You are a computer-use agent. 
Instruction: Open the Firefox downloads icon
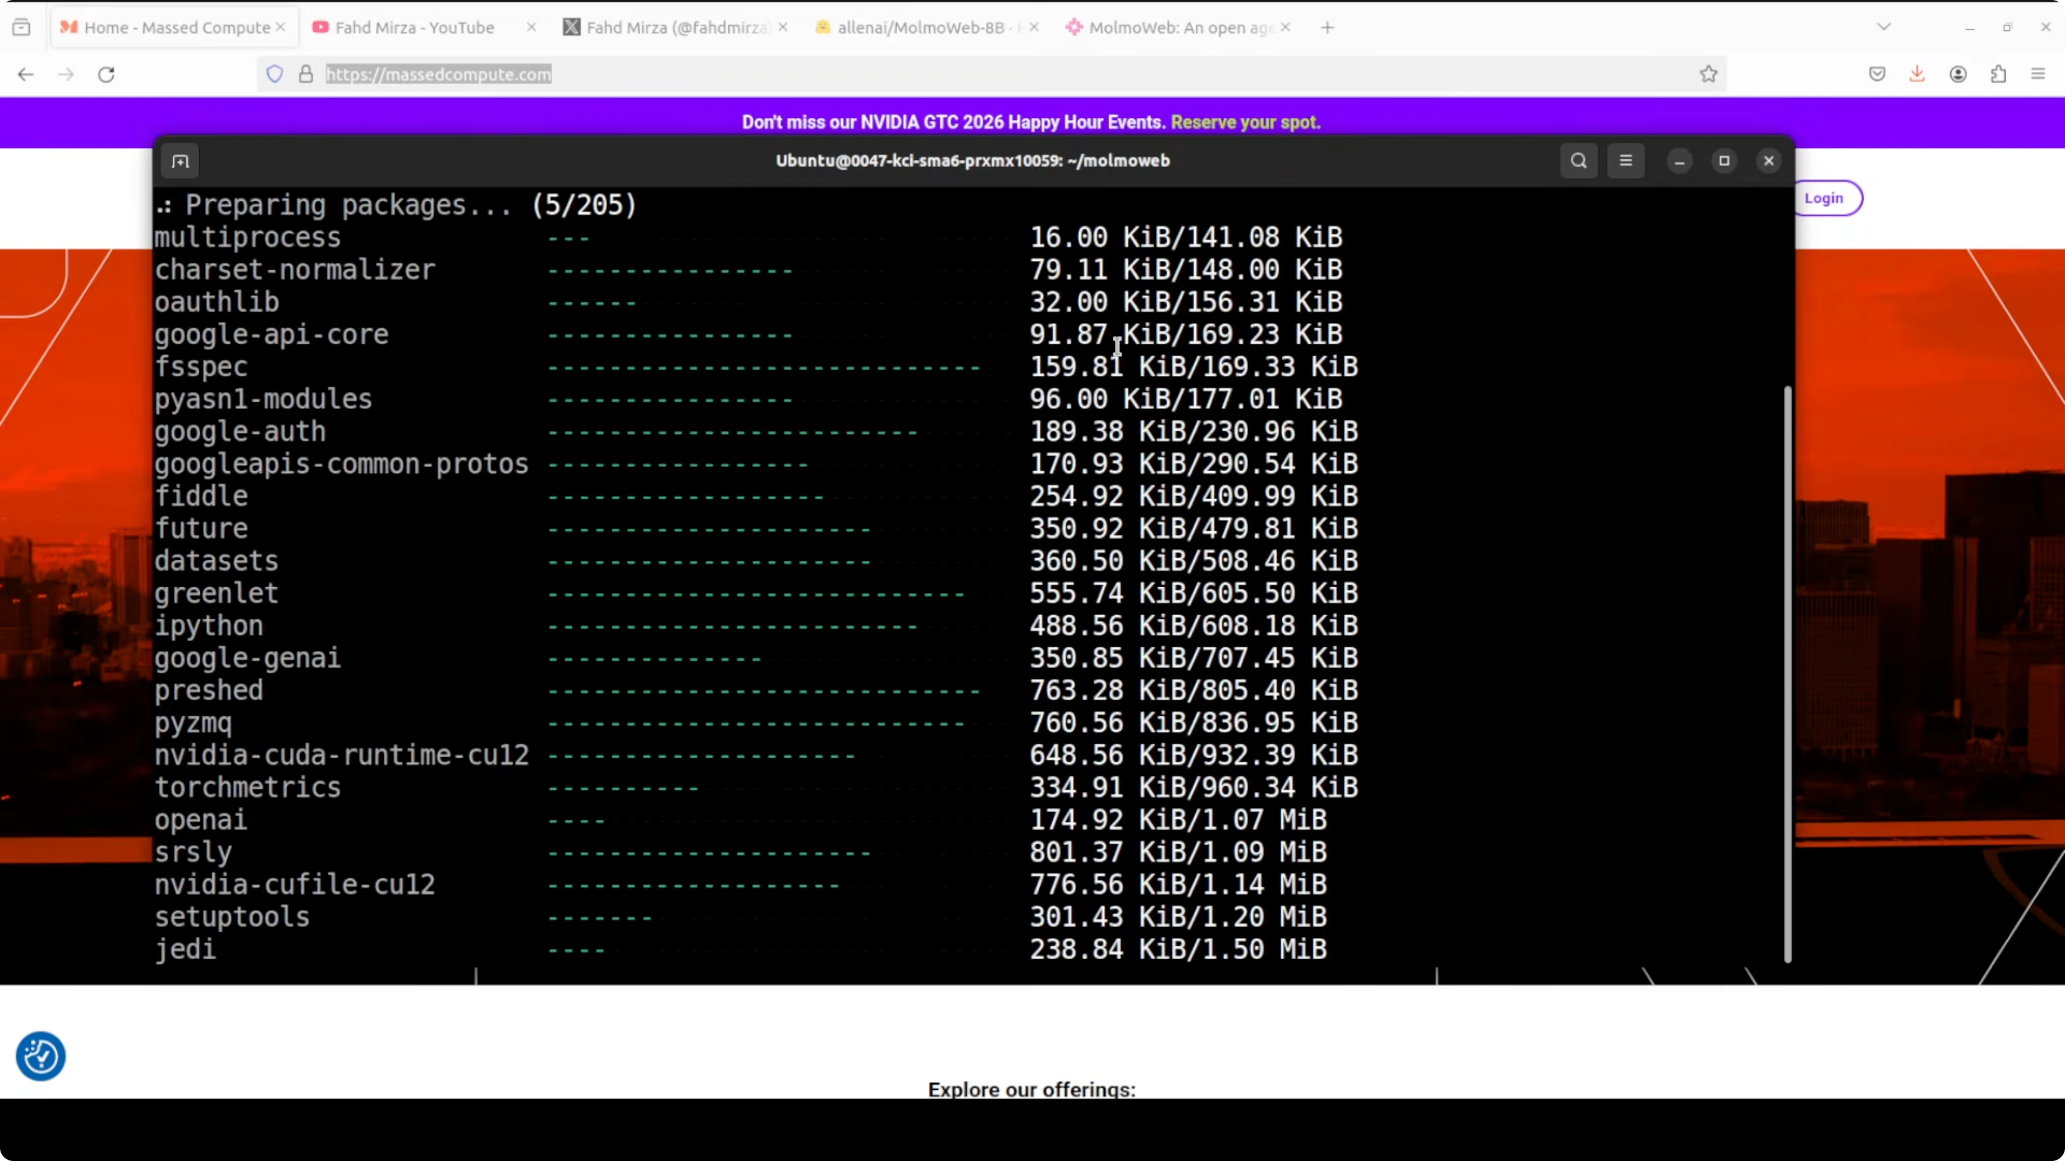pyautogui.click(x=1917, y=75)
